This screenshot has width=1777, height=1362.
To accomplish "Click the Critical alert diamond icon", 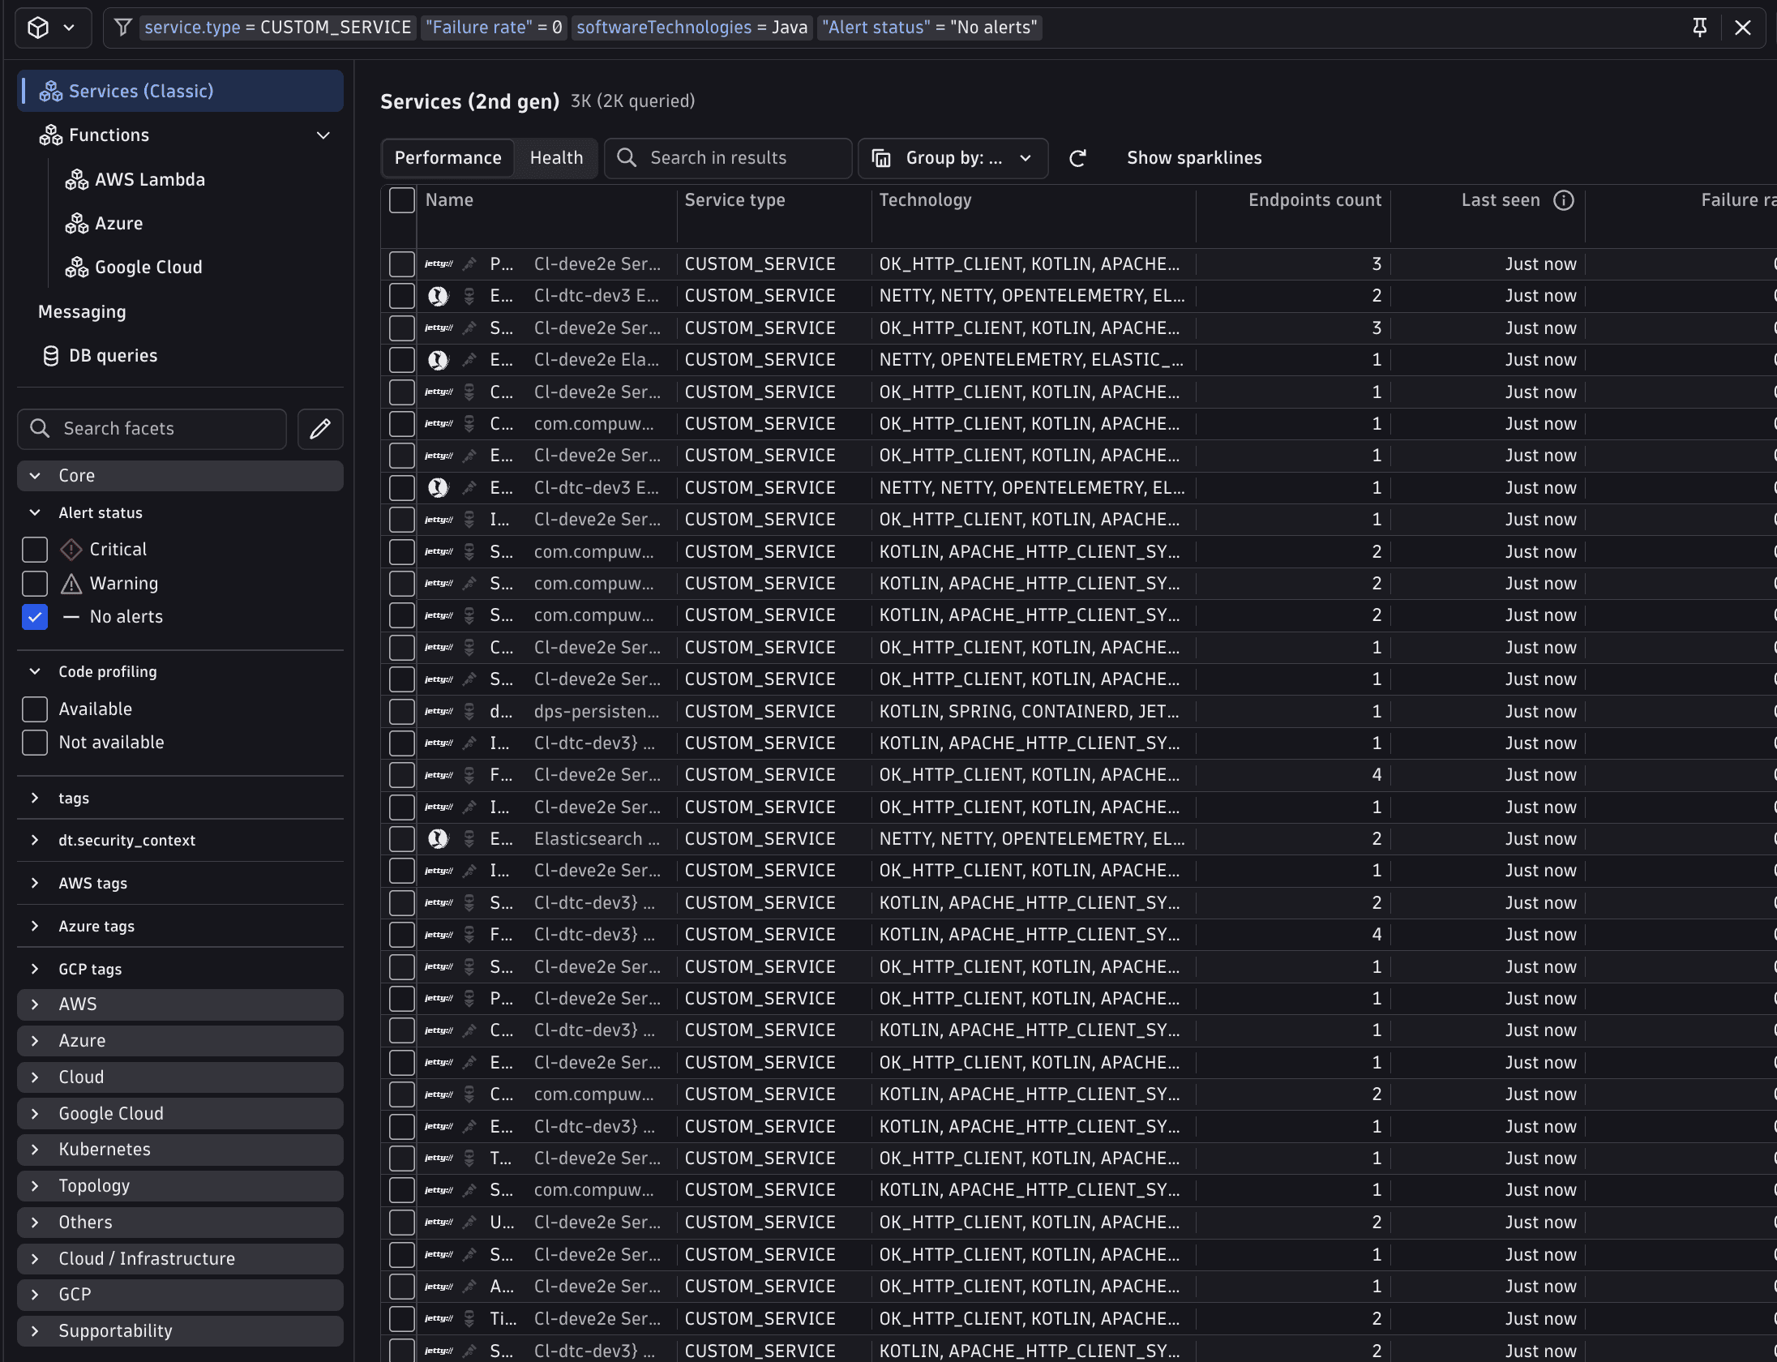I will click(x=71, y=550).
